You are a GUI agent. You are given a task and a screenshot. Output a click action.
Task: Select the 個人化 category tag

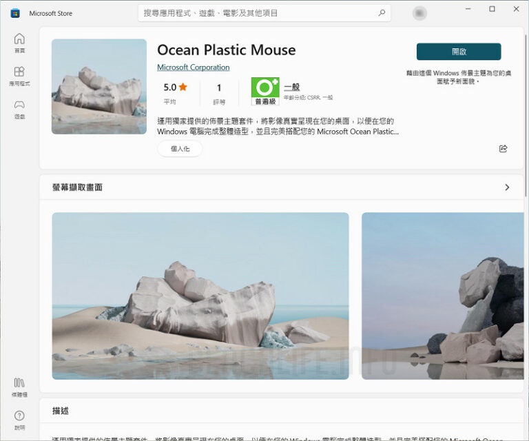coord(180,149)
